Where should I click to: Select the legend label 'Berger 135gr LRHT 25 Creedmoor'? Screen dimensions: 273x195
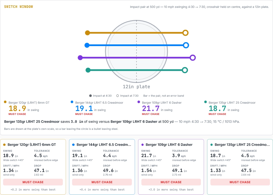232,103
